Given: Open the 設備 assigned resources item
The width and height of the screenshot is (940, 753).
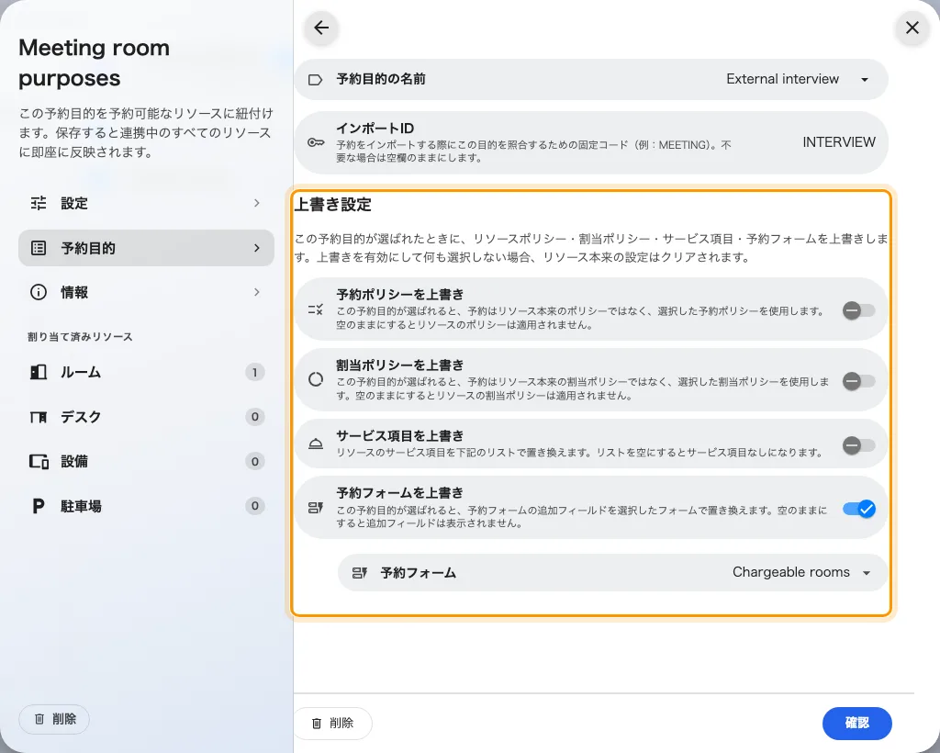Looking at the screenshot, I should [x=146, y=461].
